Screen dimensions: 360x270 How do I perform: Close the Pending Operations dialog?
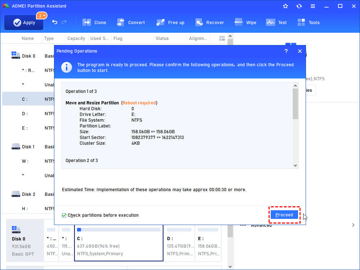coord(300,51)
